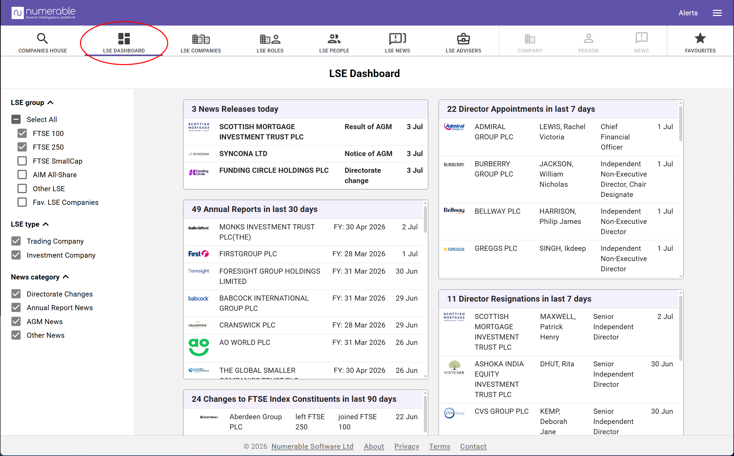Open the LSE Advisers briefcase icon
This screenshot has width=734, height=456.
tap(463, 39)
